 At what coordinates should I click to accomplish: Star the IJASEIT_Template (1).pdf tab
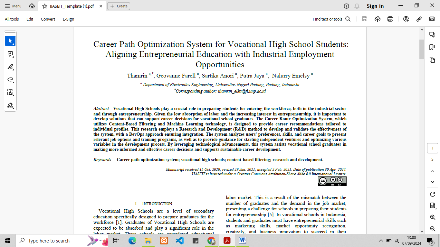(x=45, y=6)
